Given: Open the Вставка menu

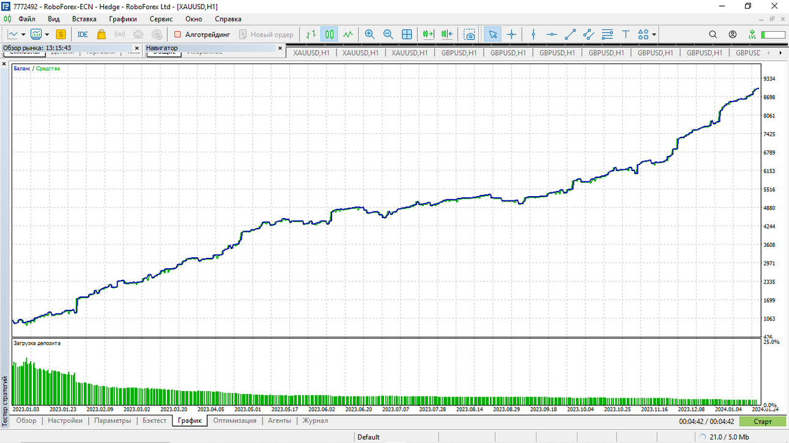Looking at the screenshot, I should (x=84, y=19).
